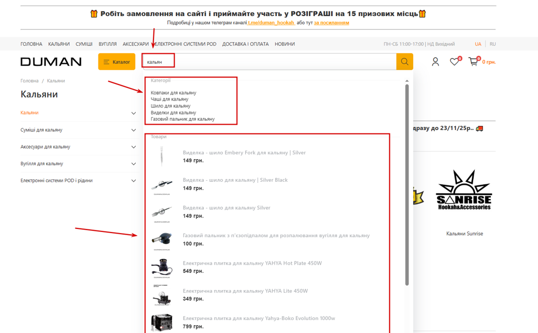Expand Суміші для кальяну section
Screen dimensions: 538x333
click(134, 130)
